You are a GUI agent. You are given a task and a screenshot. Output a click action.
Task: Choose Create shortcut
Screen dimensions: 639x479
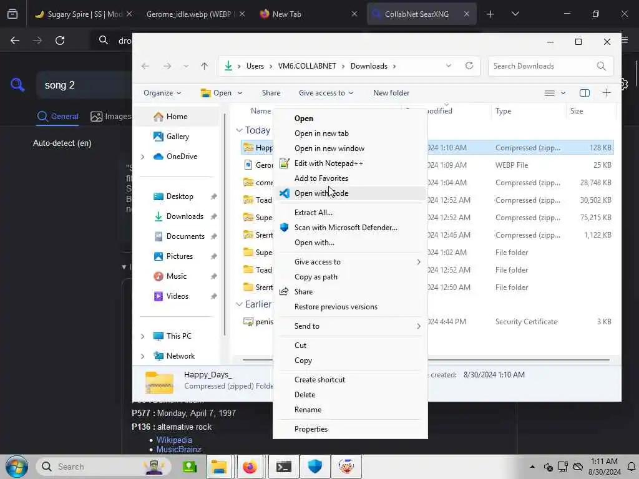319,380
